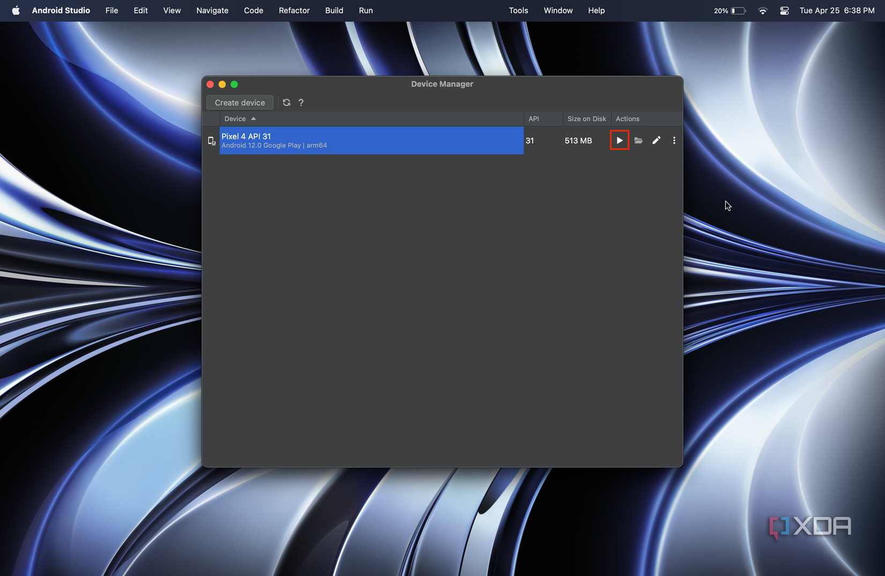885x576 pixels.
Task: Open macOS Control Center
Action: [784, 10]
